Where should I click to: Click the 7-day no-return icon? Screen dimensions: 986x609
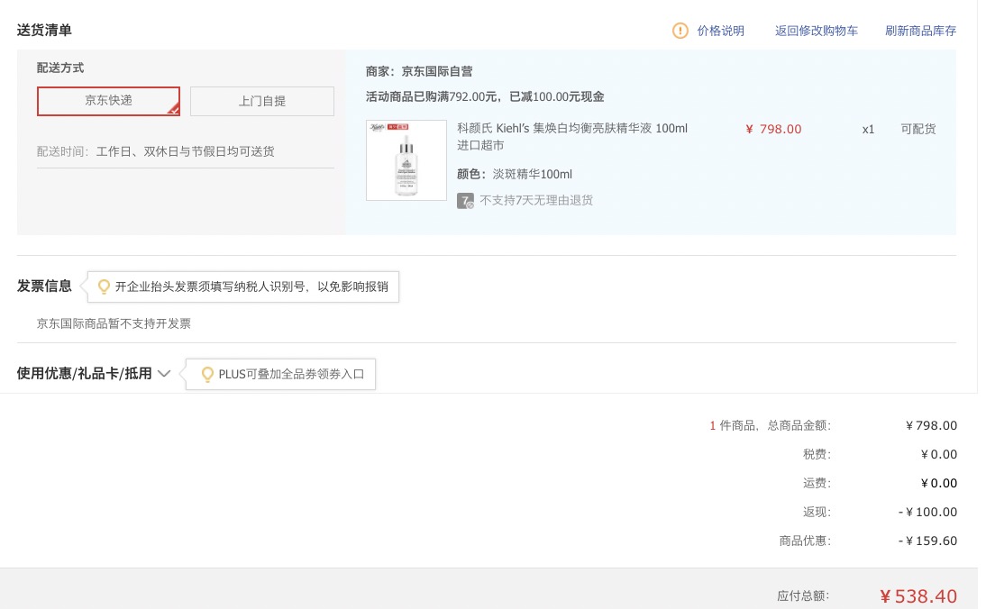pos(465,201)
